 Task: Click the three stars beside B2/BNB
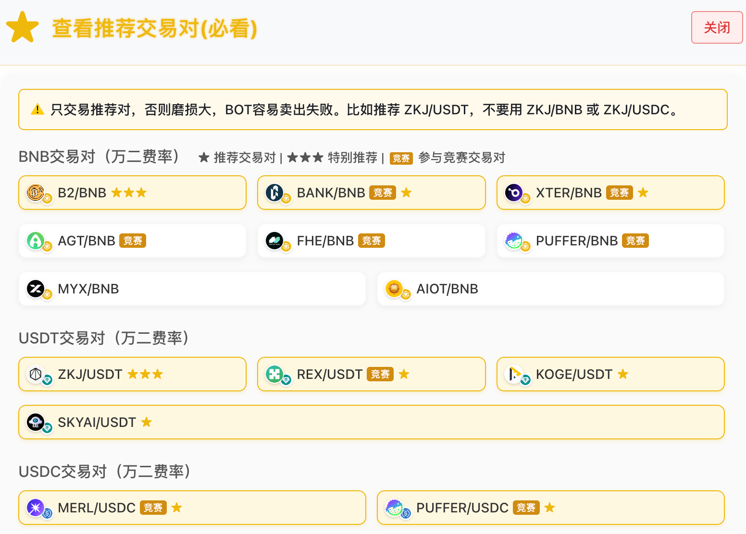point(129,193)
